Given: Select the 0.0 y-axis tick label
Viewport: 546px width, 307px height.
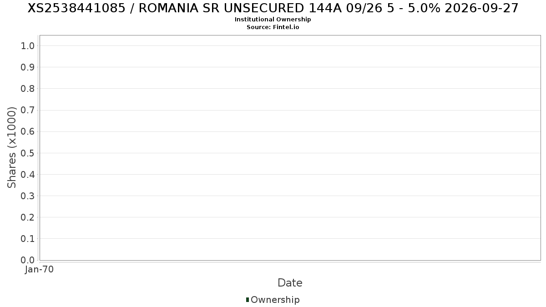Looking at the screenshot, I should pos(28,260).
